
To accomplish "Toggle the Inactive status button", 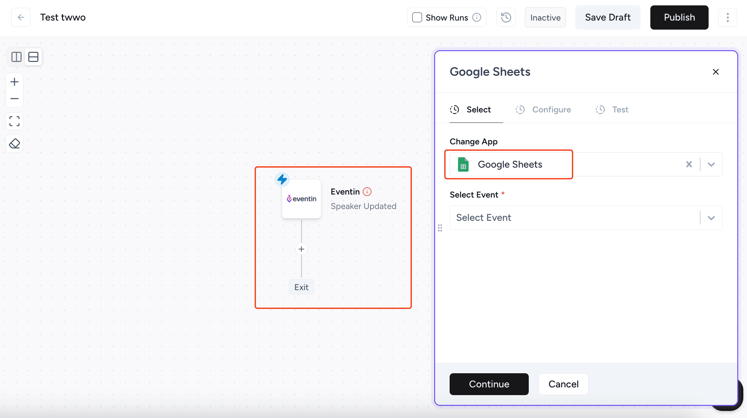I will [x=545, y=18].
